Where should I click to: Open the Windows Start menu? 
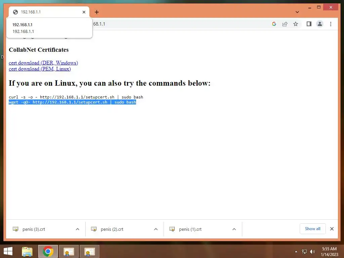pyautogui.click(x=8, y=251)
